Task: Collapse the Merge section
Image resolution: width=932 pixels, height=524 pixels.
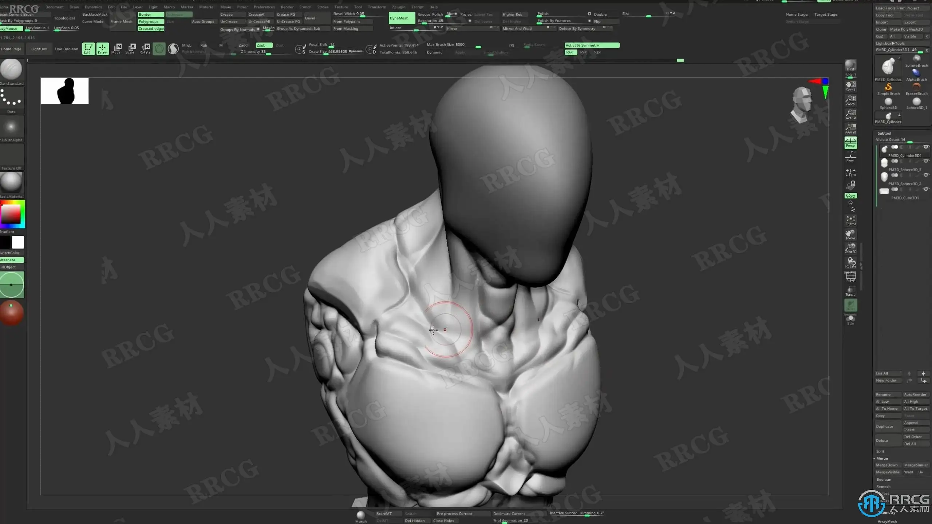Action: pyautogui.click(x=882, y=458)
